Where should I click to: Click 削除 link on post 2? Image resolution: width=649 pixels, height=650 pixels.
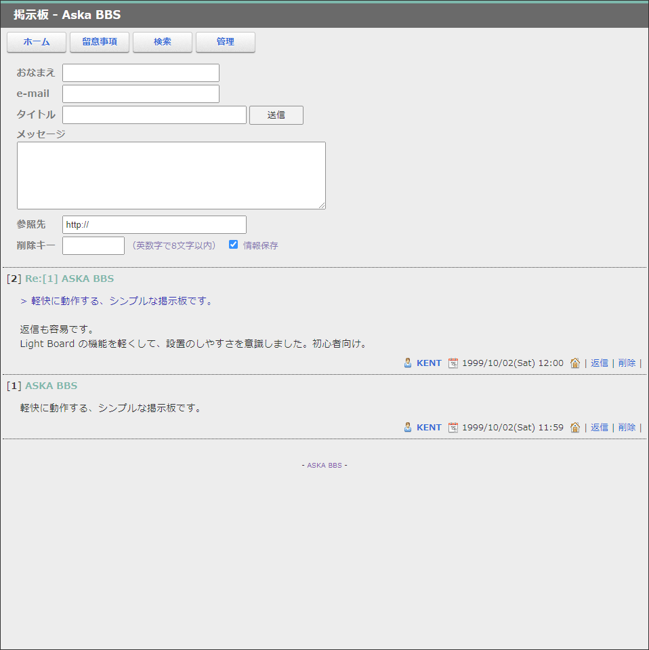(627, 363)
